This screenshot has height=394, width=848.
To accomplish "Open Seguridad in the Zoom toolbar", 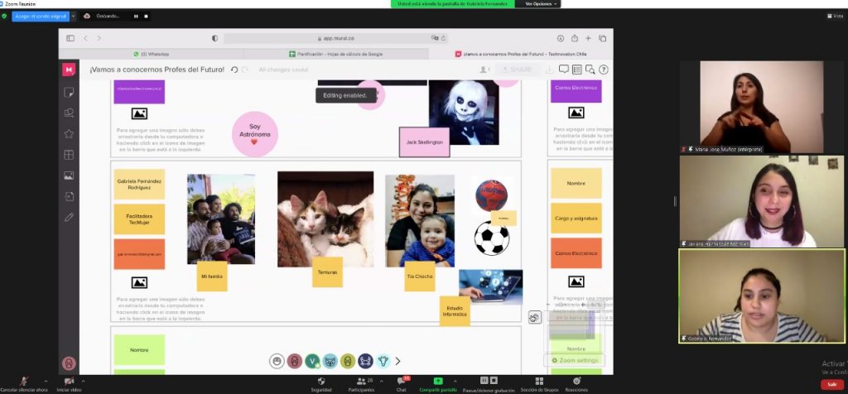I will pyautogui.click(x=321, y=384).
